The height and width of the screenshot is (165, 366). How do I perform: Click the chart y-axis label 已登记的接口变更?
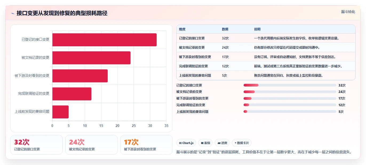pos(35,40)
